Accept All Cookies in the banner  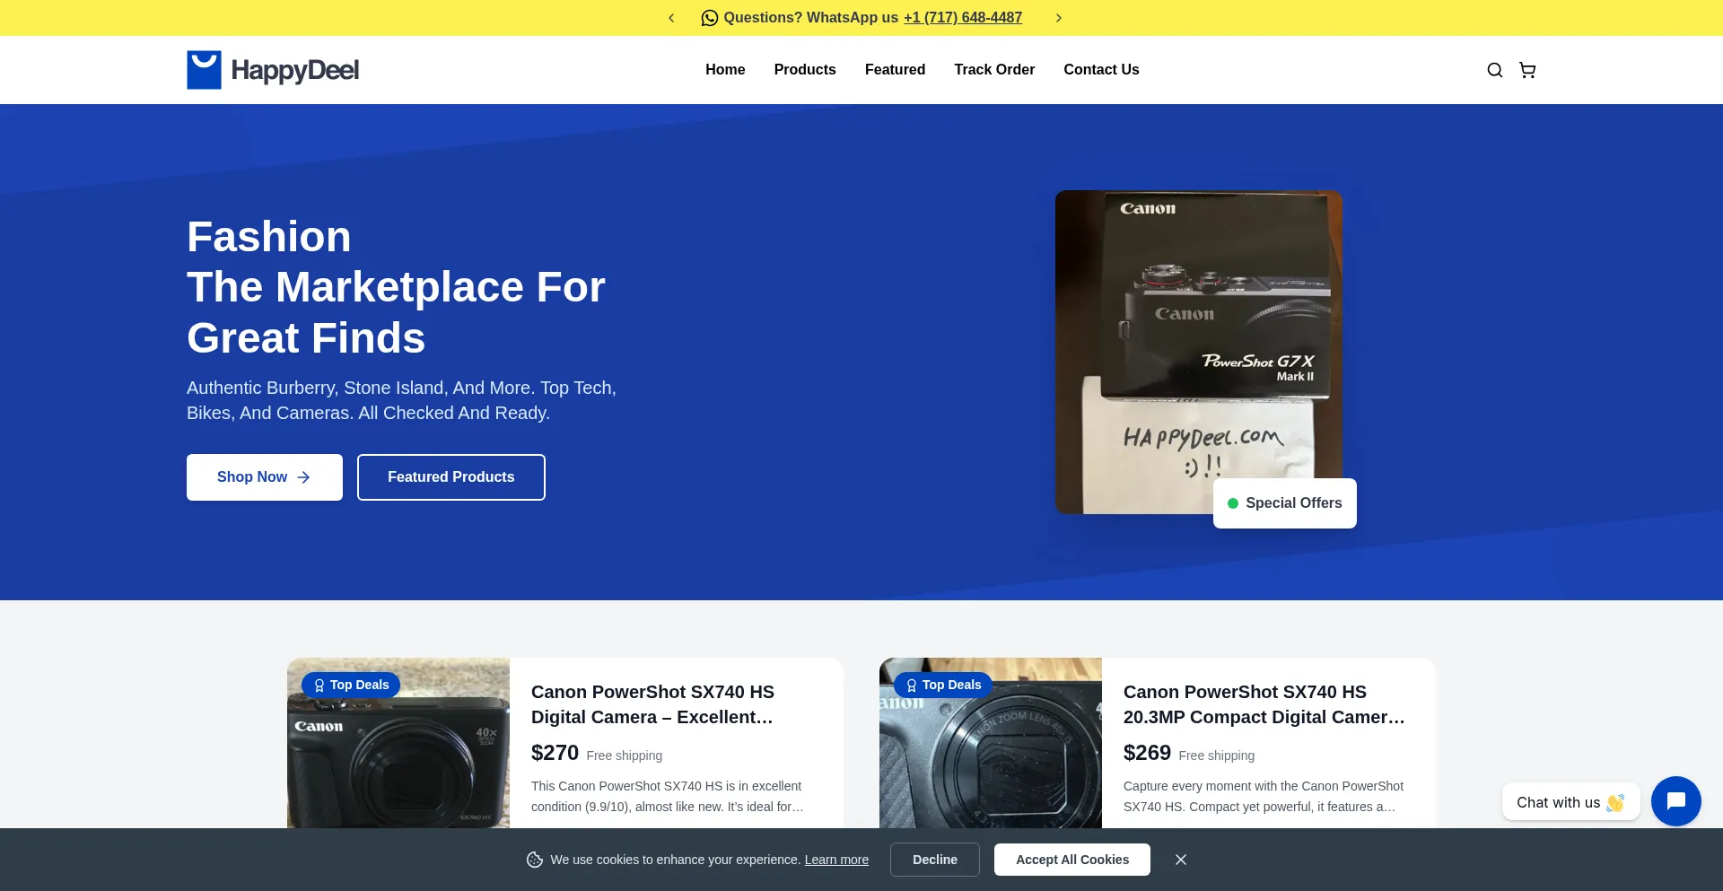pyautogui.click(x=1071, y=859)
